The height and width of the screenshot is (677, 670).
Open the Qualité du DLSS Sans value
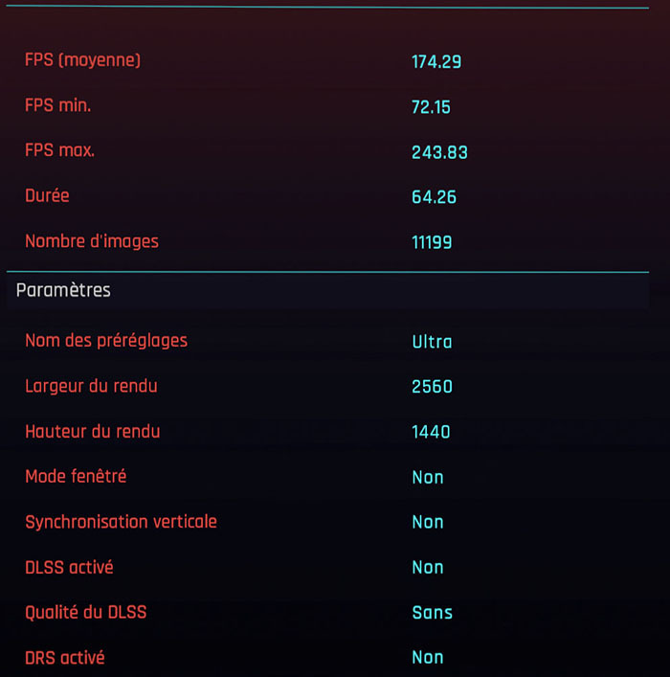432,612
